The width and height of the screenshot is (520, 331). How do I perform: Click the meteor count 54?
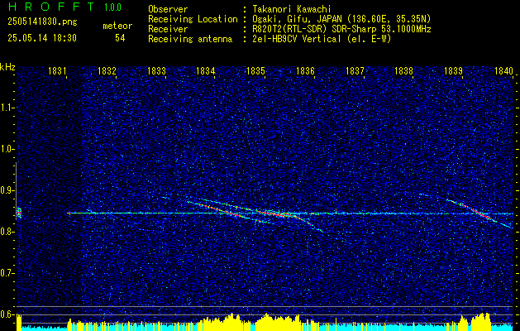[120, 38]
